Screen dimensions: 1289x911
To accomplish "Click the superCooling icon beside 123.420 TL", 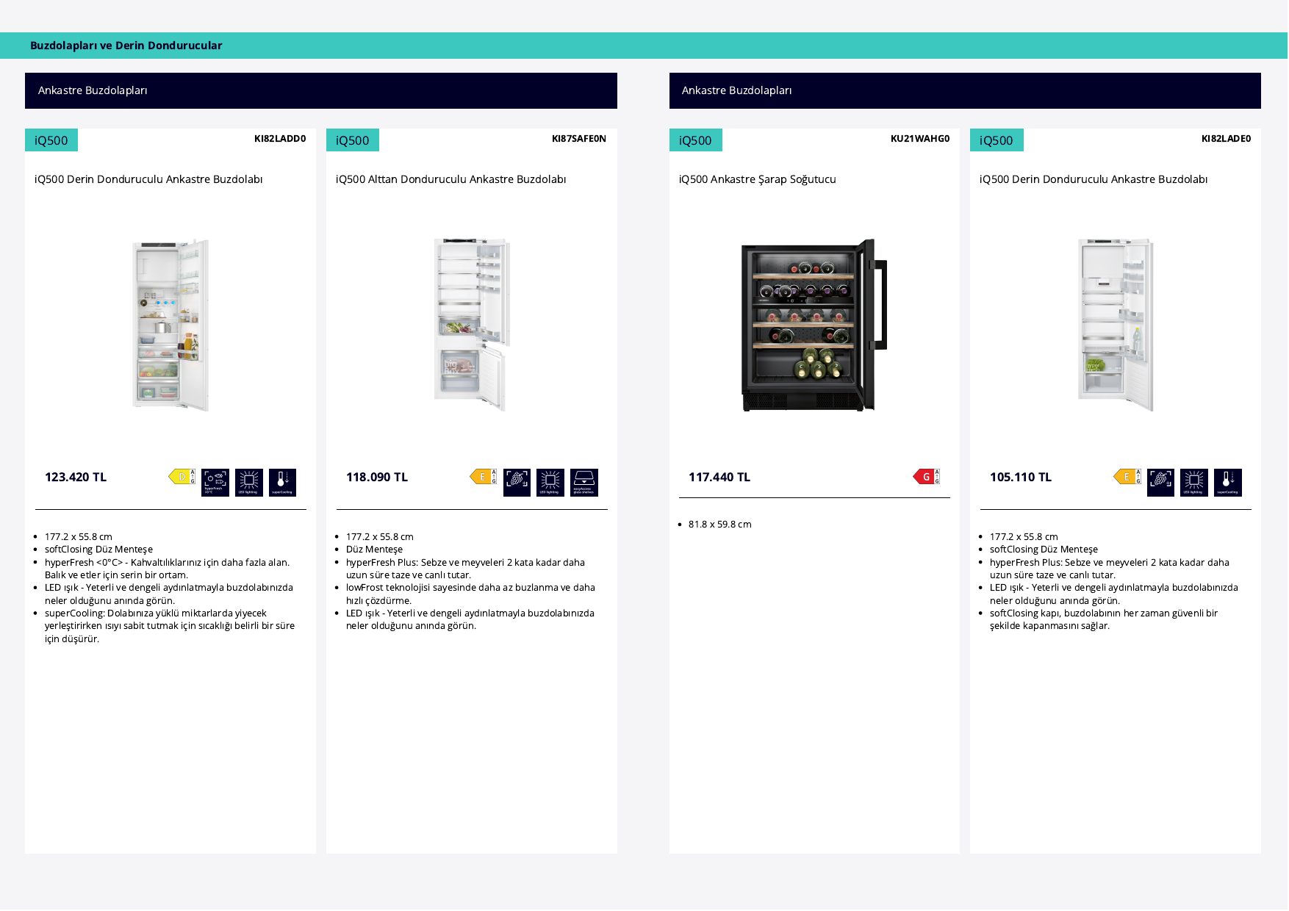I will click(x=282, y=483).
